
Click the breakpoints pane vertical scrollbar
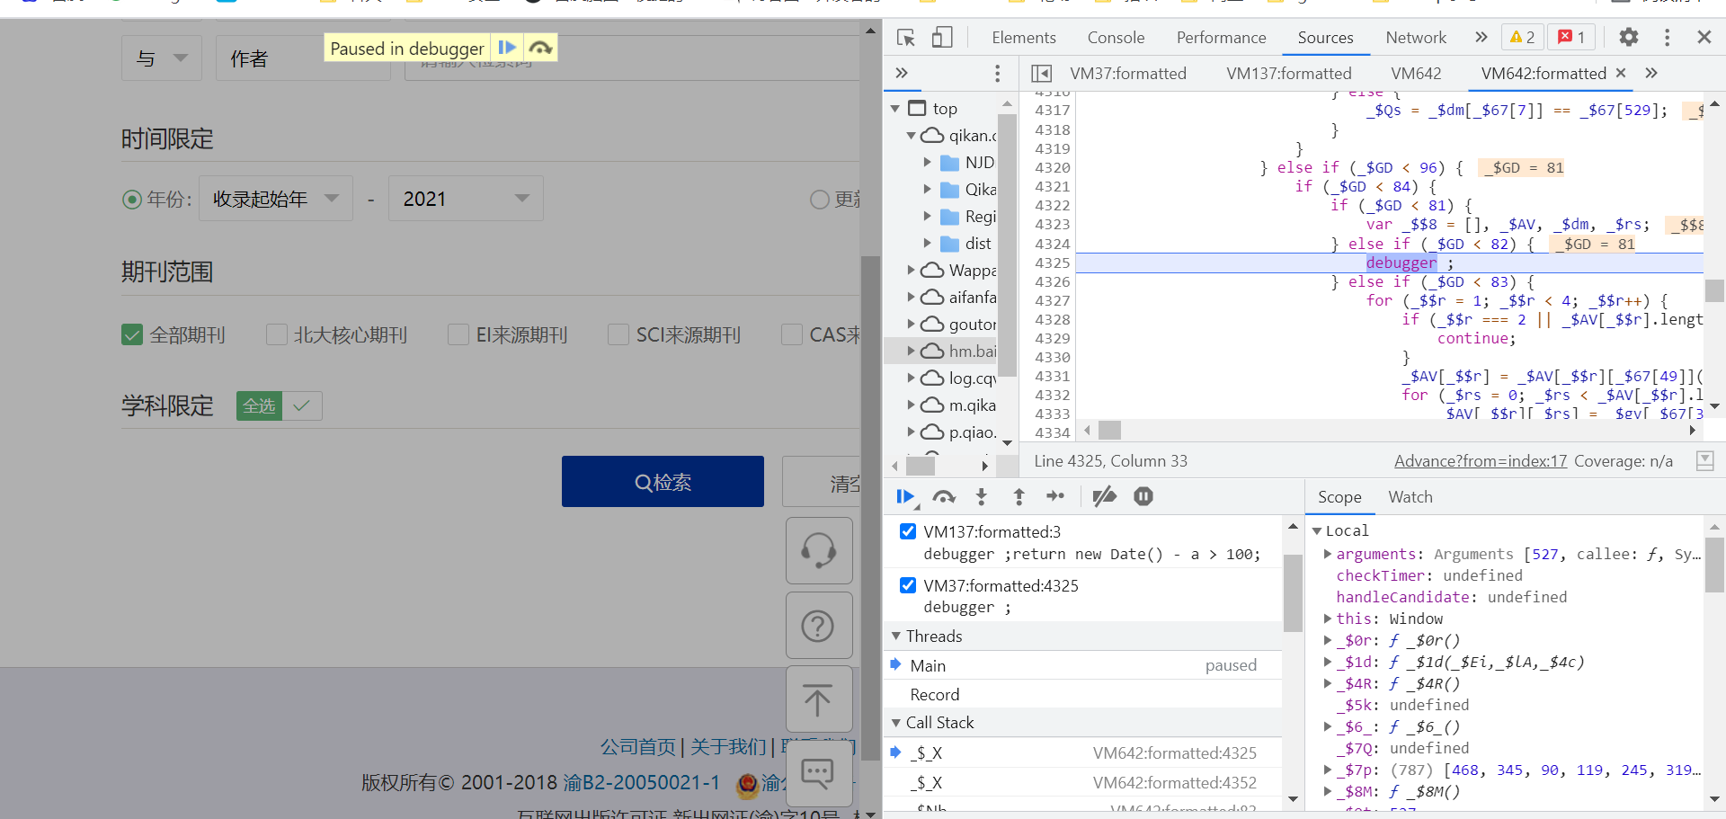1293,593
